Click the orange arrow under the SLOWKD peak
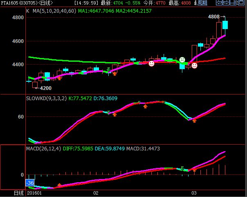 point(145,107)
